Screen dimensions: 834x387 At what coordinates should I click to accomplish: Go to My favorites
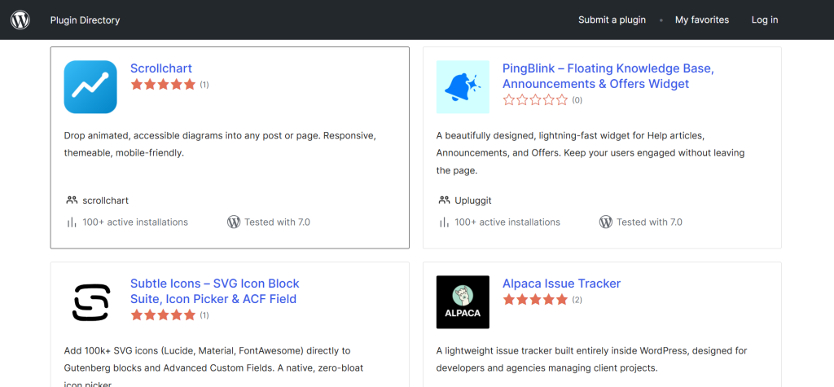pos(702,20)
